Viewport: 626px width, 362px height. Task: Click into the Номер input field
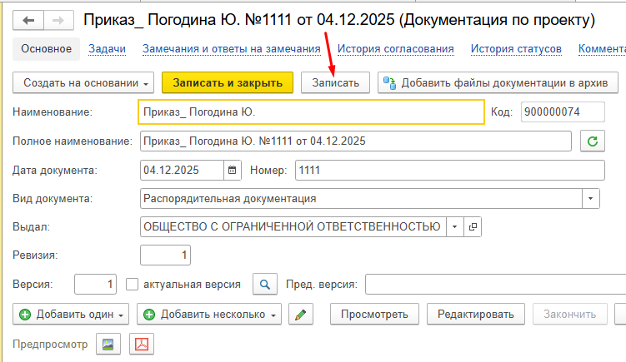pyautogui.click(x=448, y=170)
